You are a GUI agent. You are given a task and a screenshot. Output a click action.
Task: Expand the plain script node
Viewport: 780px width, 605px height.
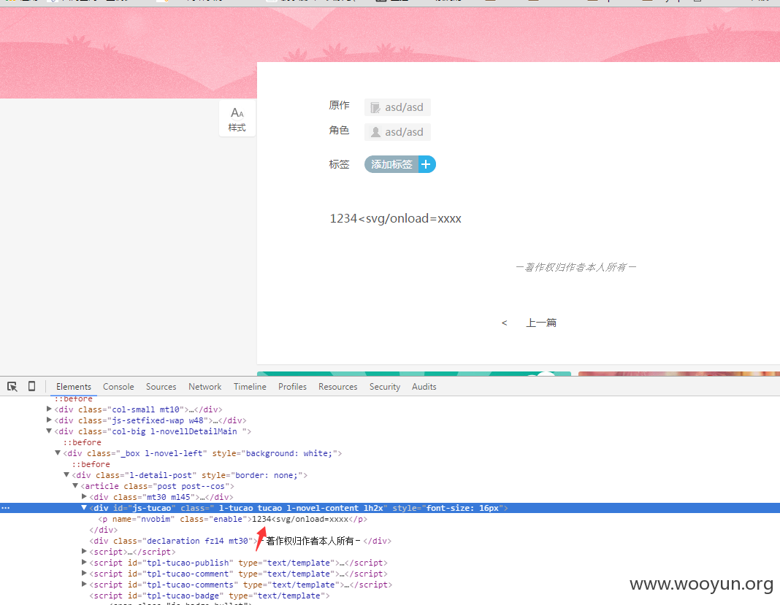(x=84, y=551)
